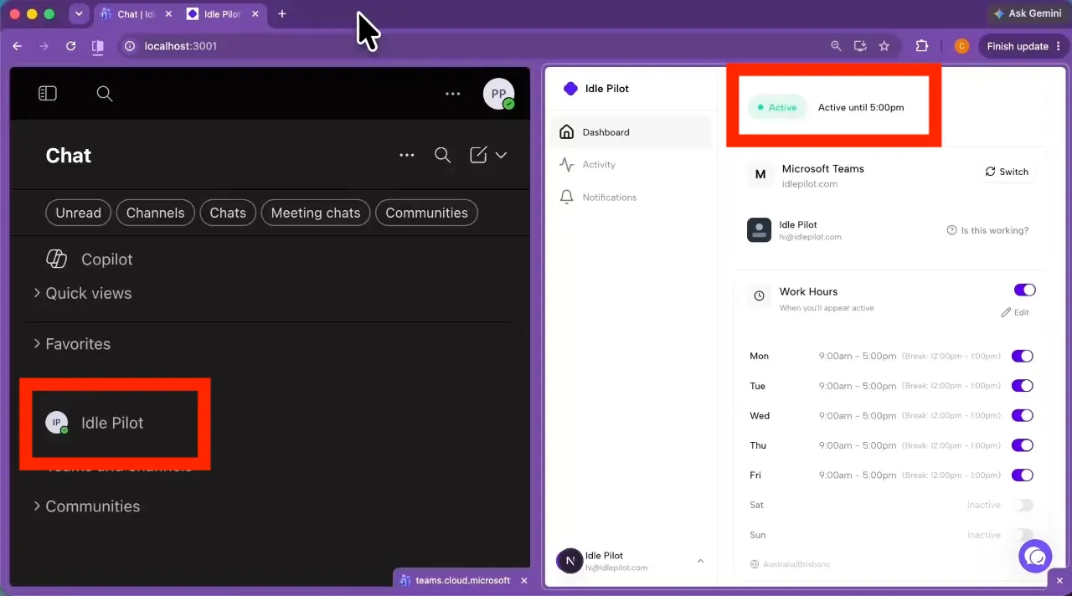The height and width of the screenshot is (596, 1072).
Task: Toggle the Teams sidebar panel icon
Action: [48, 94]
